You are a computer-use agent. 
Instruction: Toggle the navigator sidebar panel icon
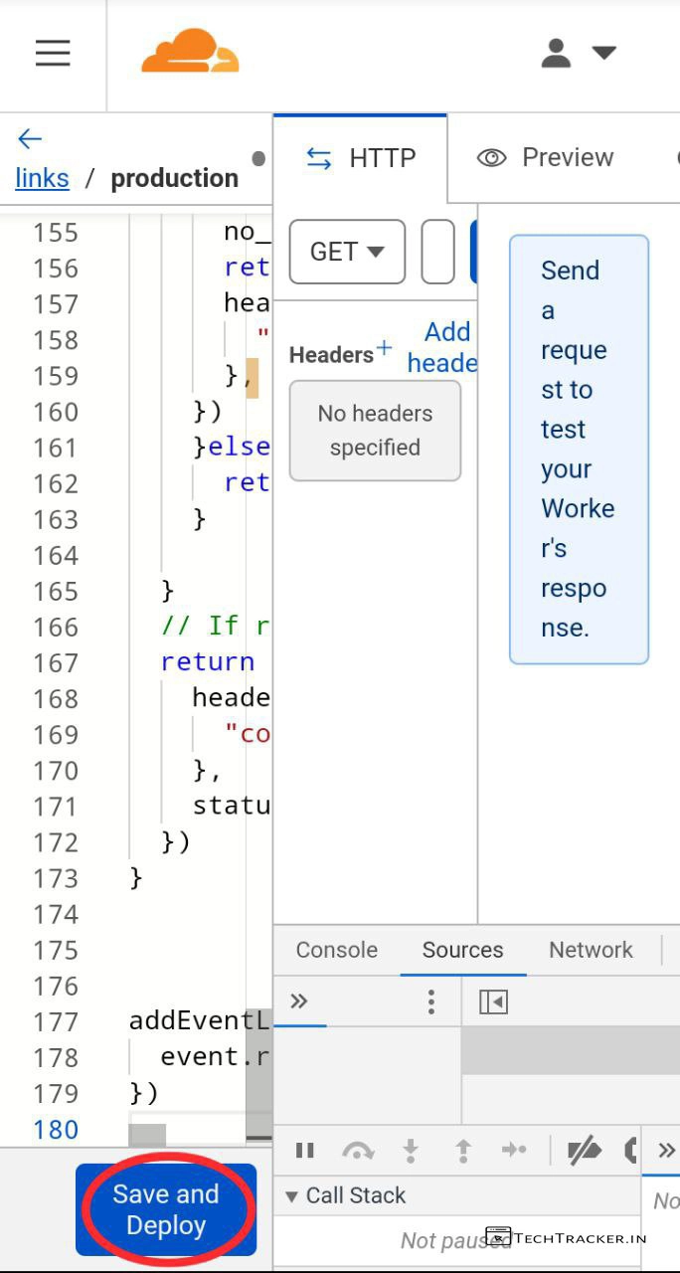493,1001
